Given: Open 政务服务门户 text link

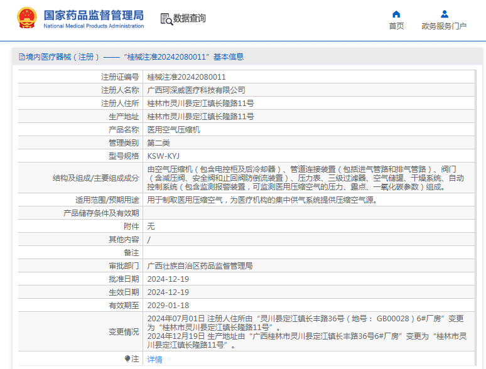Looking at the screenshot, I should 444,26.
